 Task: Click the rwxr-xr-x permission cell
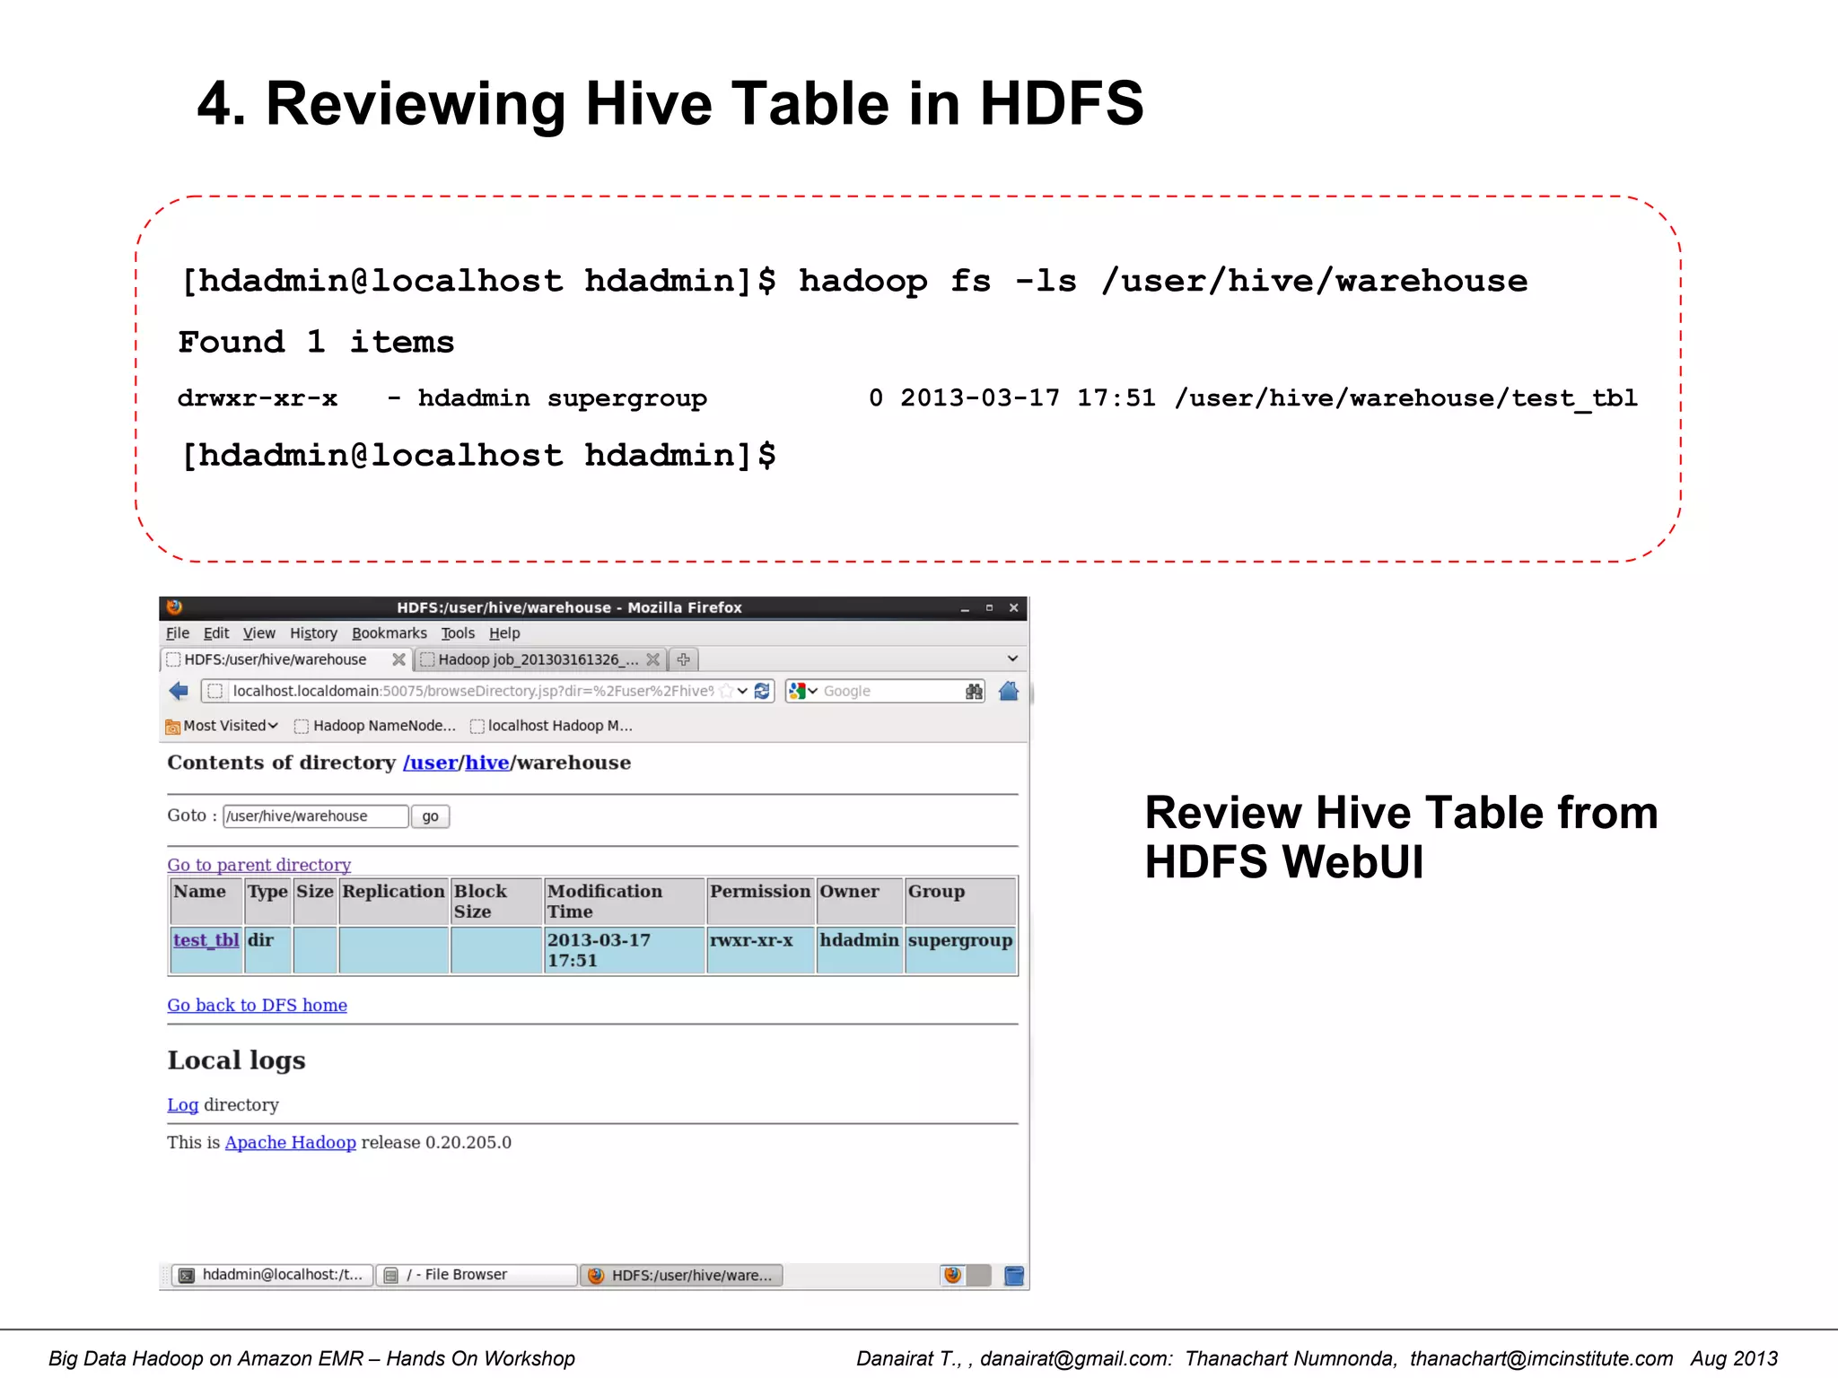pyautogui.click(x=761, y=950)
